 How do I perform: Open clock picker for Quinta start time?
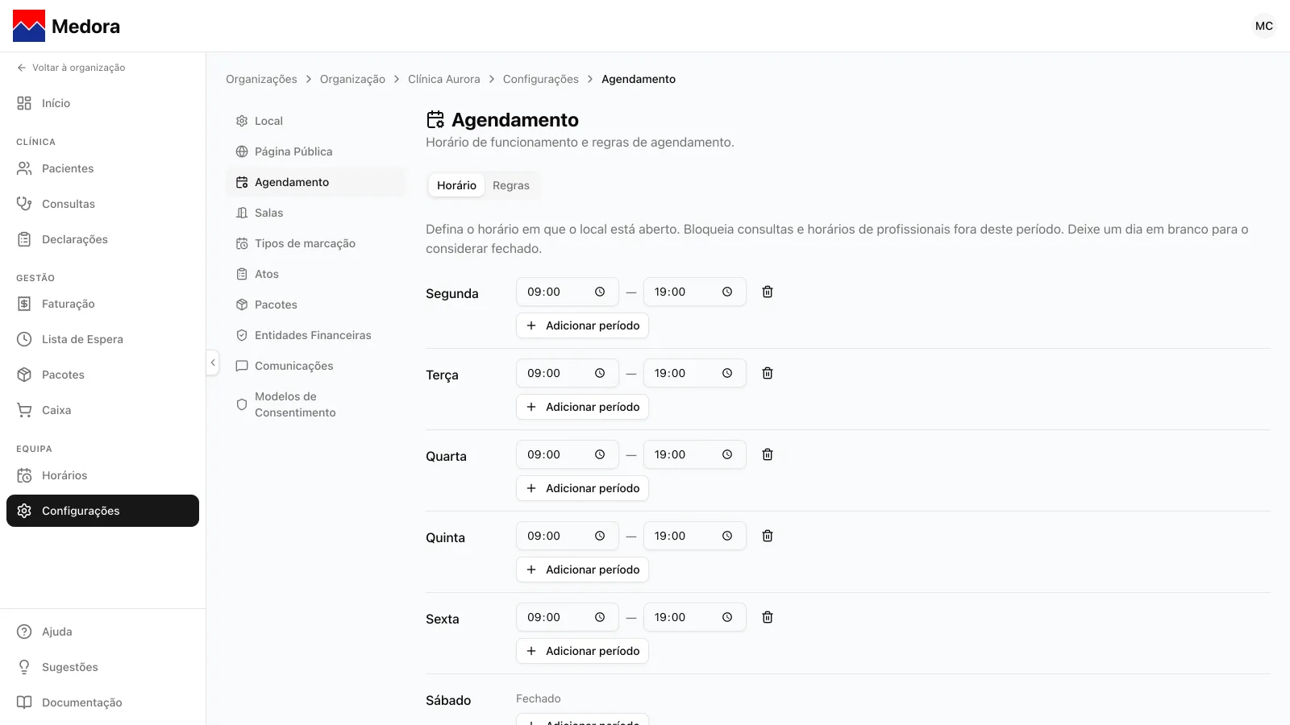coord(600,536)
